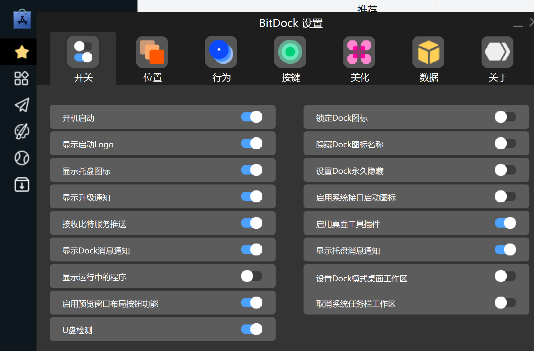Click the 位置 overlapping squares icon

pyautogui.click(x=152, y=52)
